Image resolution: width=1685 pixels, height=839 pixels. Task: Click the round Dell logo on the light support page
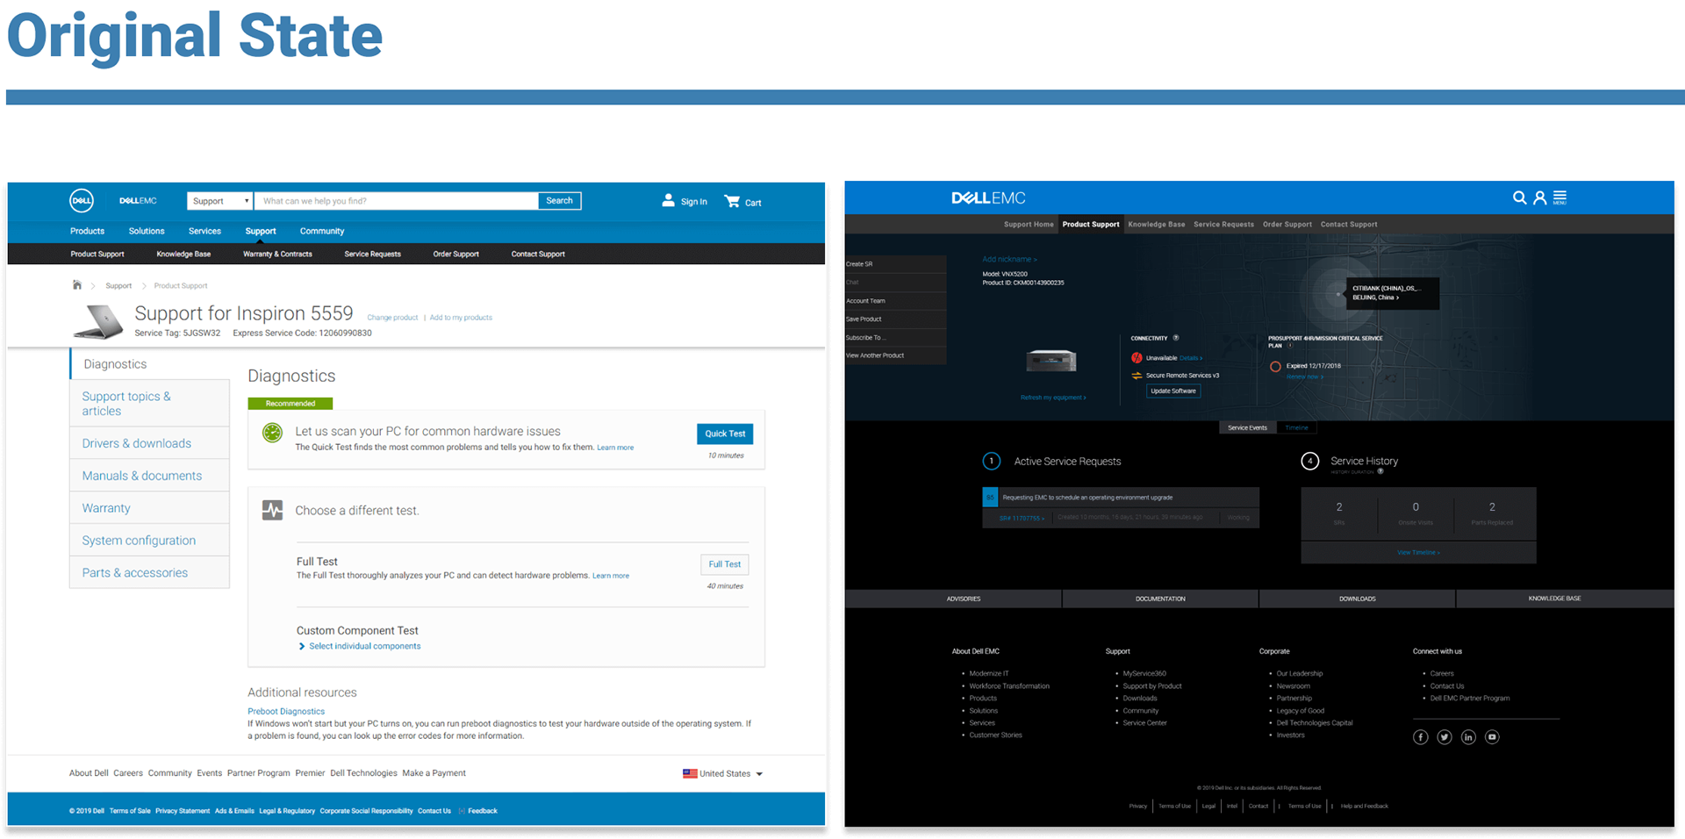click(82, 201)
